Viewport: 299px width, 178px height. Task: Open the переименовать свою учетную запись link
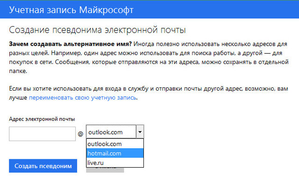point(83,98)
